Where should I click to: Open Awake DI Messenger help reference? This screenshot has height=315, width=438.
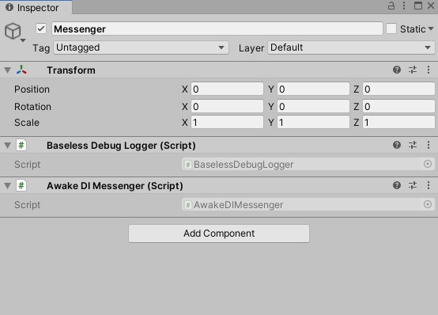point(397,185)
